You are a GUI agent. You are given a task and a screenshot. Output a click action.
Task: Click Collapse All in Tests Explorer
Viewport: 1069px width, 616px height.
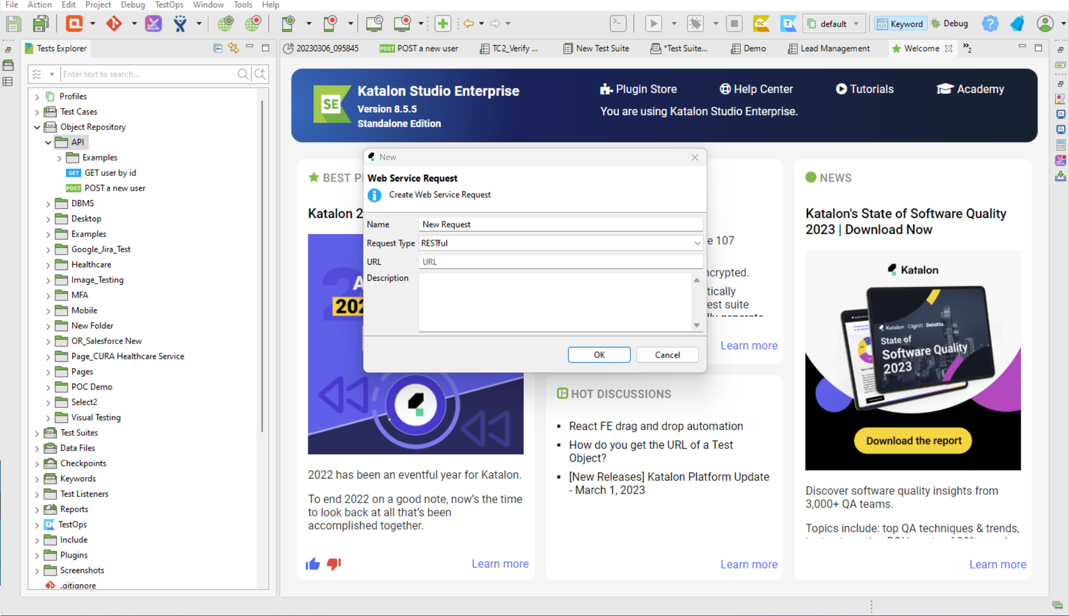[x=218, y=48]
